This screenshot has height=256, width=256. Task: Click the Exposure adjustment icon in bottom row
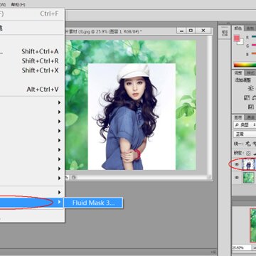click(251, 107)
